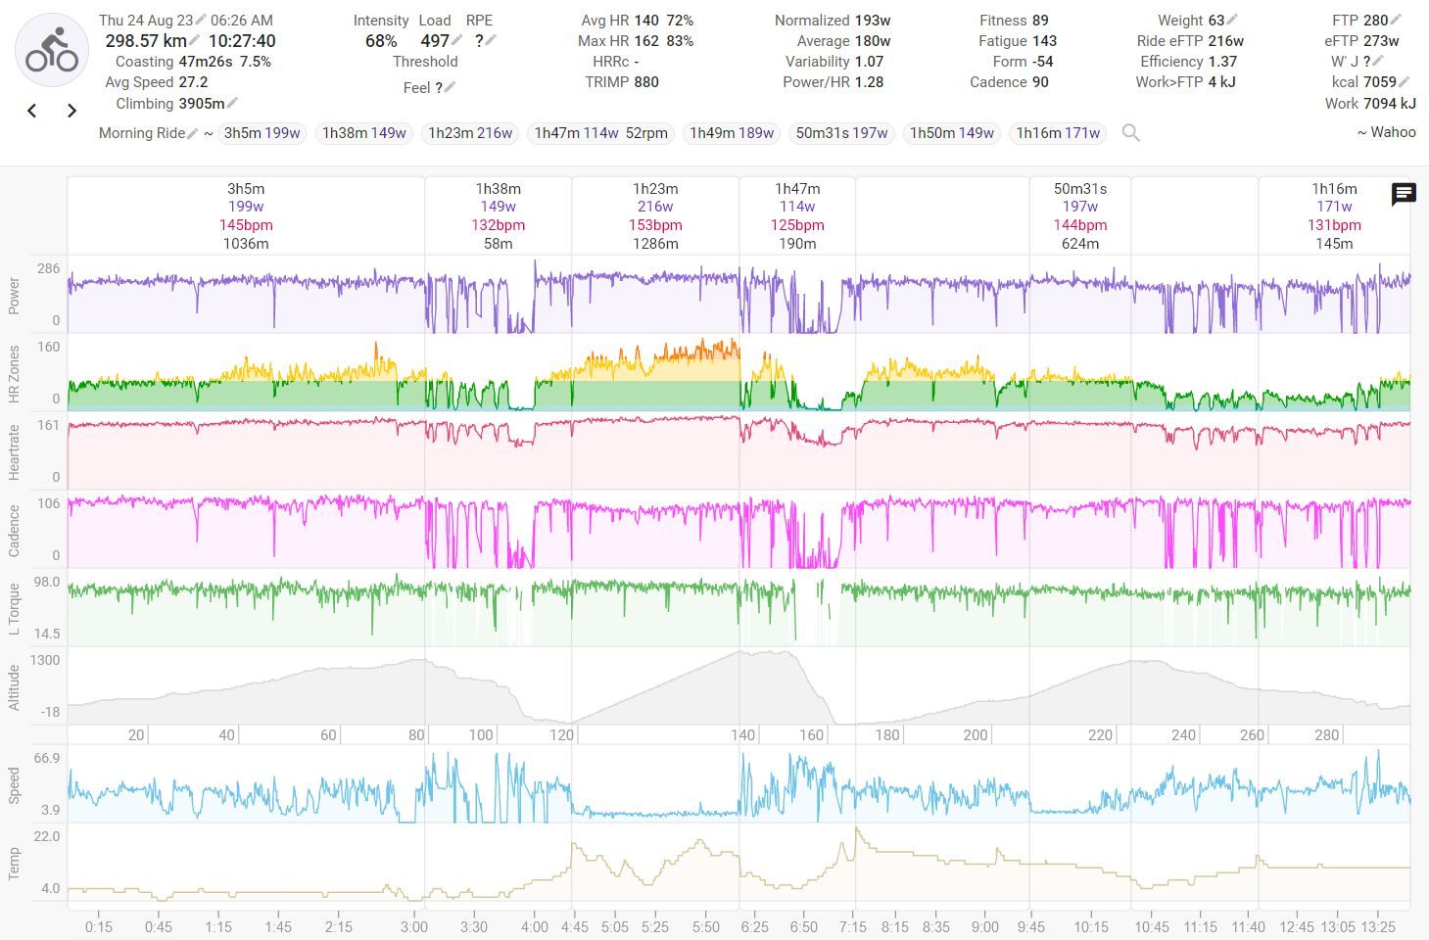Click the 145bpm value under 3h5m header
1429x940 pixels.
[x=246, y=225]
